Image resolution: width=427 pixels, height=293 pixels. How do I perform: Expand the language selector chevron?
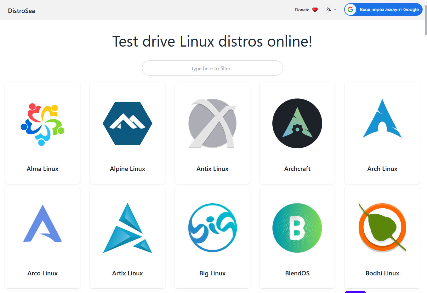click(x=335, y=9)
